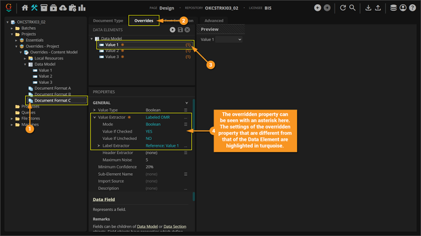Expand the Batches folder in tree
421x236 pixels.
(12, 28)
